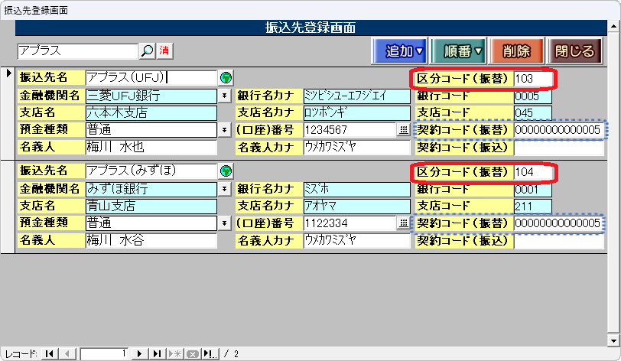621x361 pixels.
Task: Click the green globe icon beside アプラス(UFJ)
Action: pyautogui.click(x=226, y=78)
